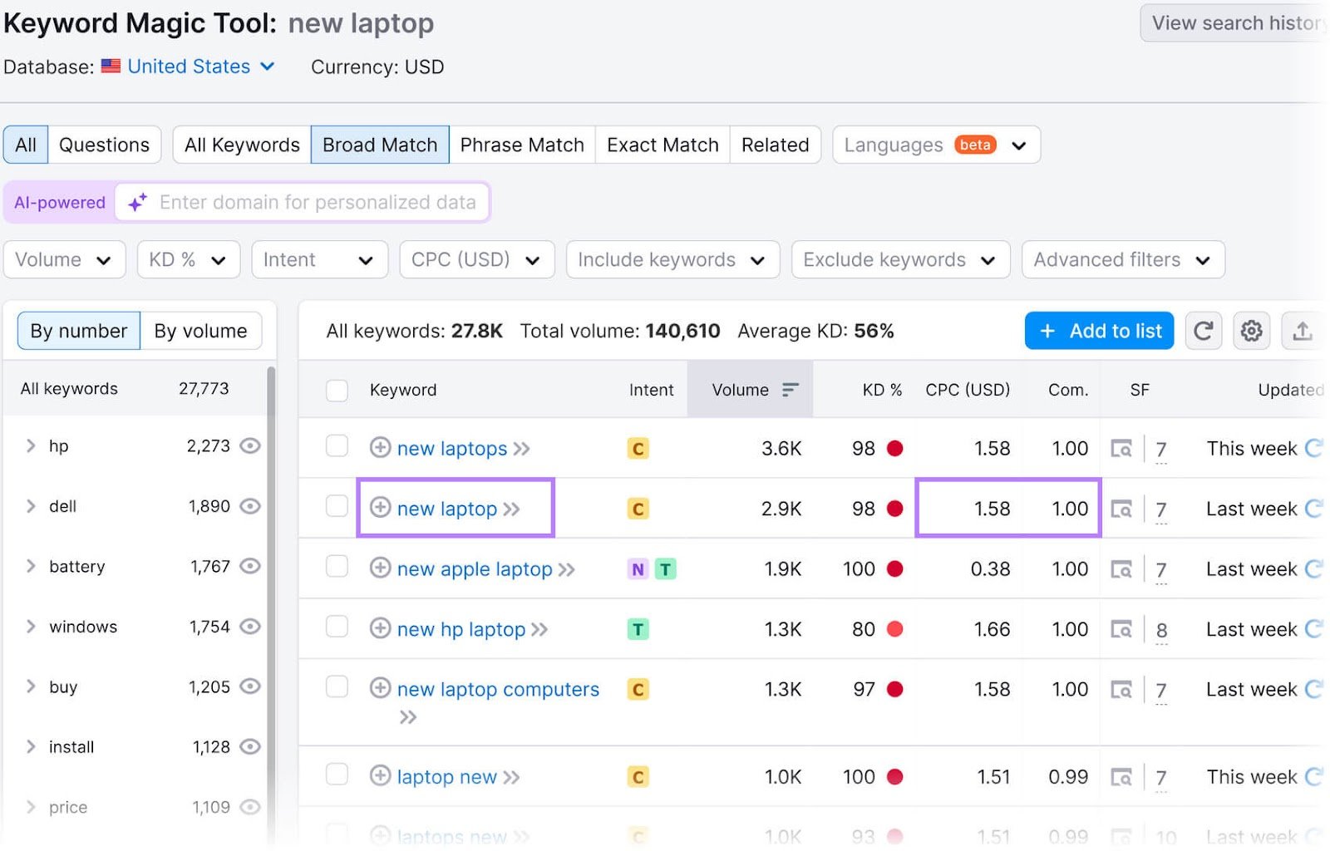Click the export upload icon button
1330x851 pixels.
(1302, 331)
